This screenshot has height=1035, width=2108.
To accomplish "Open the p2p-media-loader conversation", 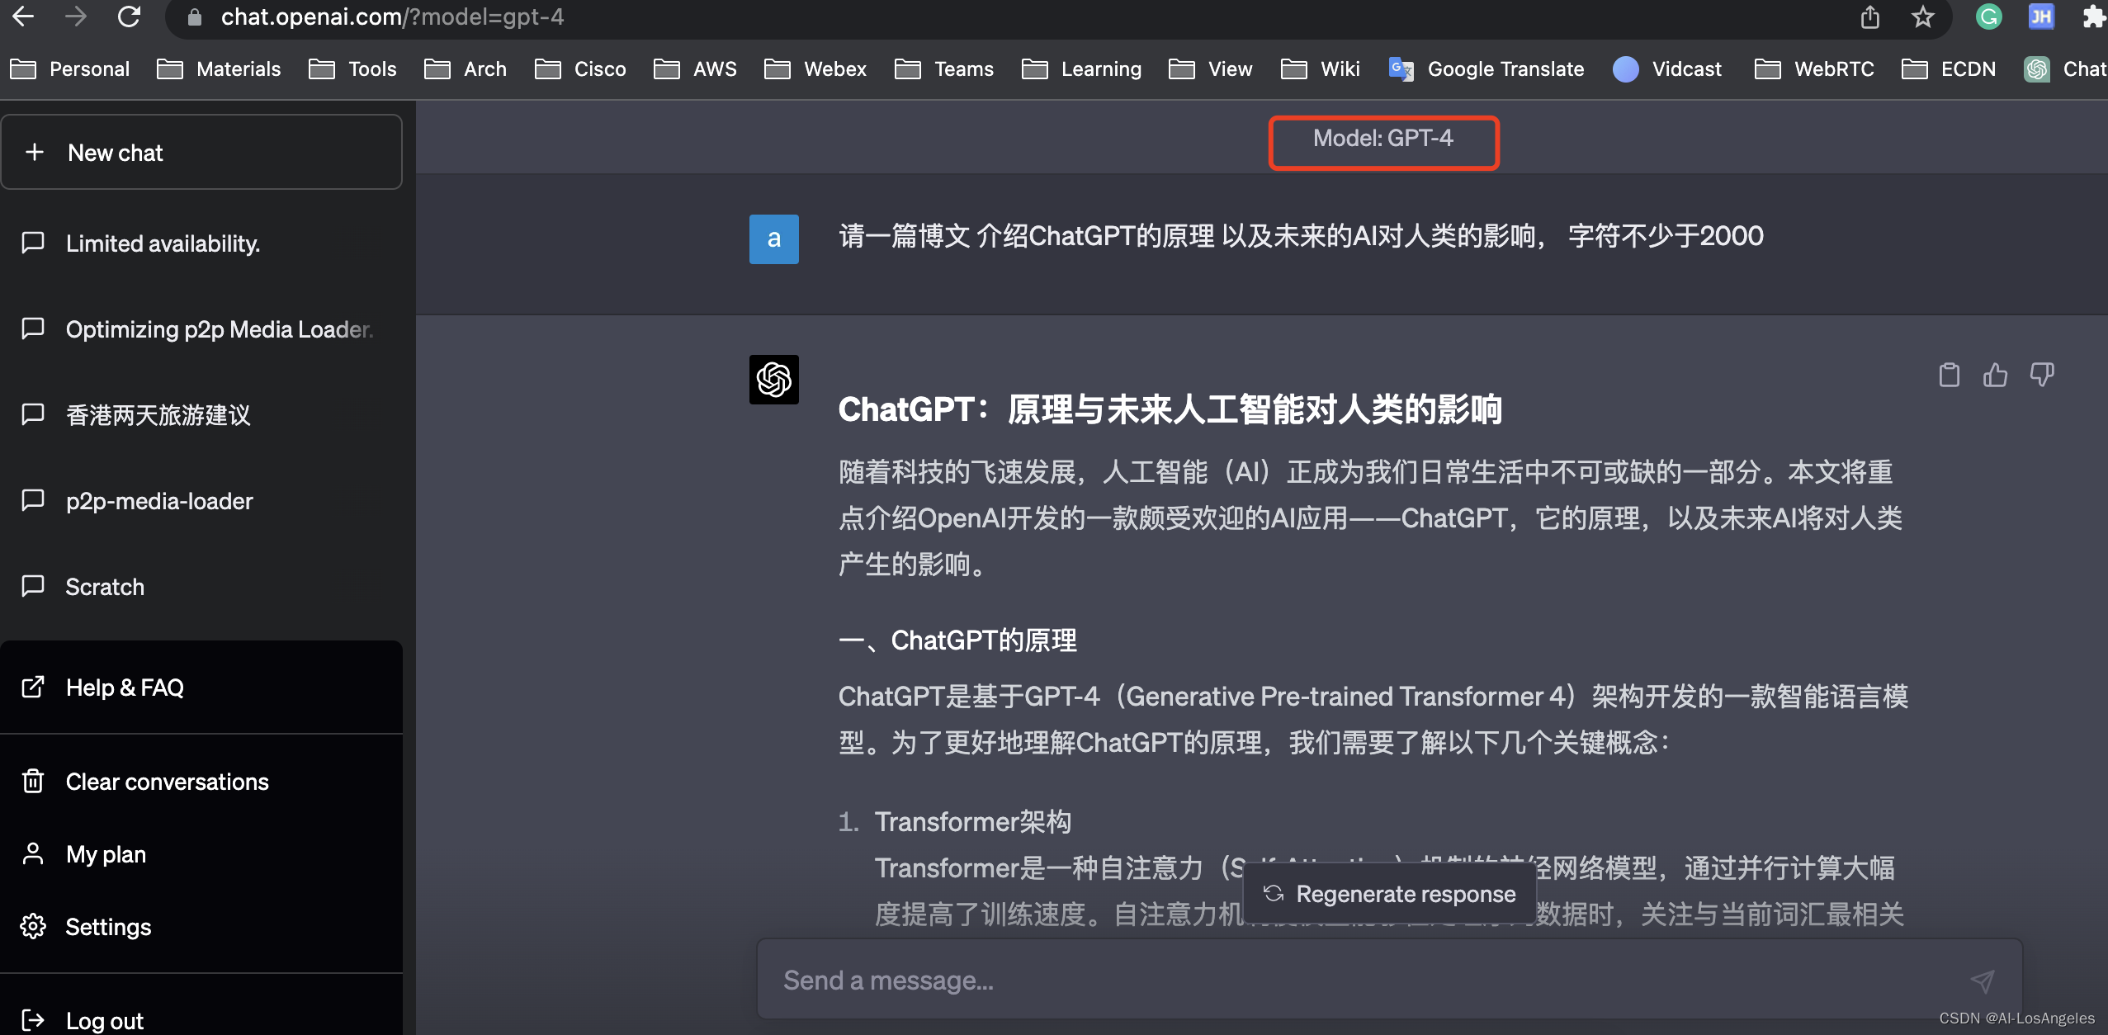I will click(x=201, y=501).
